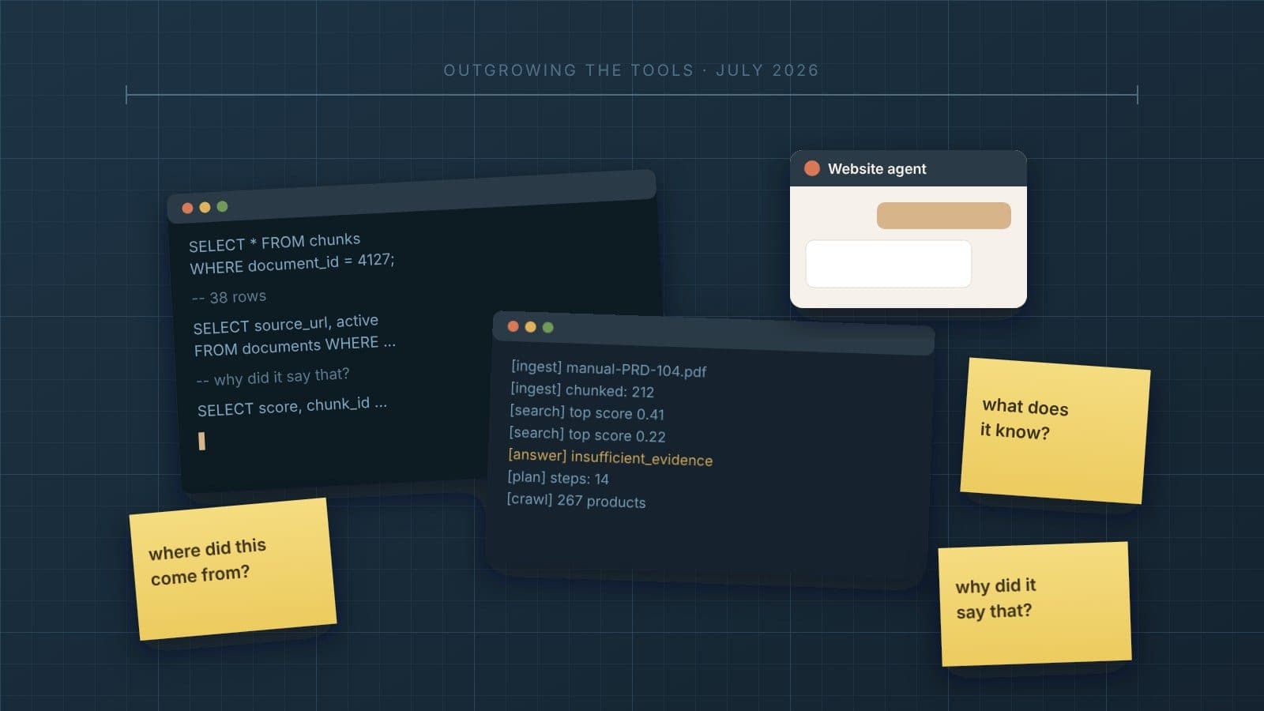Click the SQL comment "-- why did it say that?"
This screenshot has width=1264, height=711.
[x=273, y=377]
